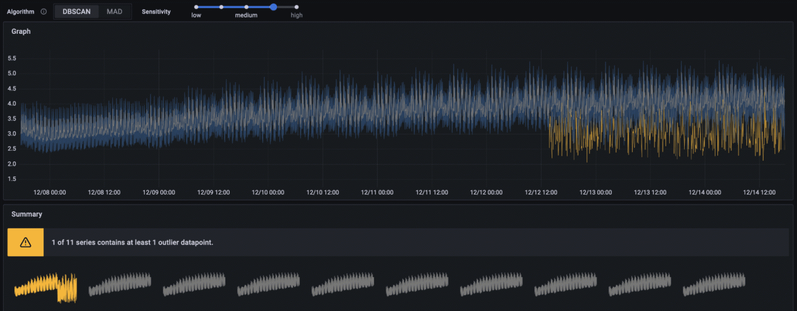Click the Algorithm segmented control frame
Image resolution: width=797 pixels, height=311 pixels.
tap(93, 11)
